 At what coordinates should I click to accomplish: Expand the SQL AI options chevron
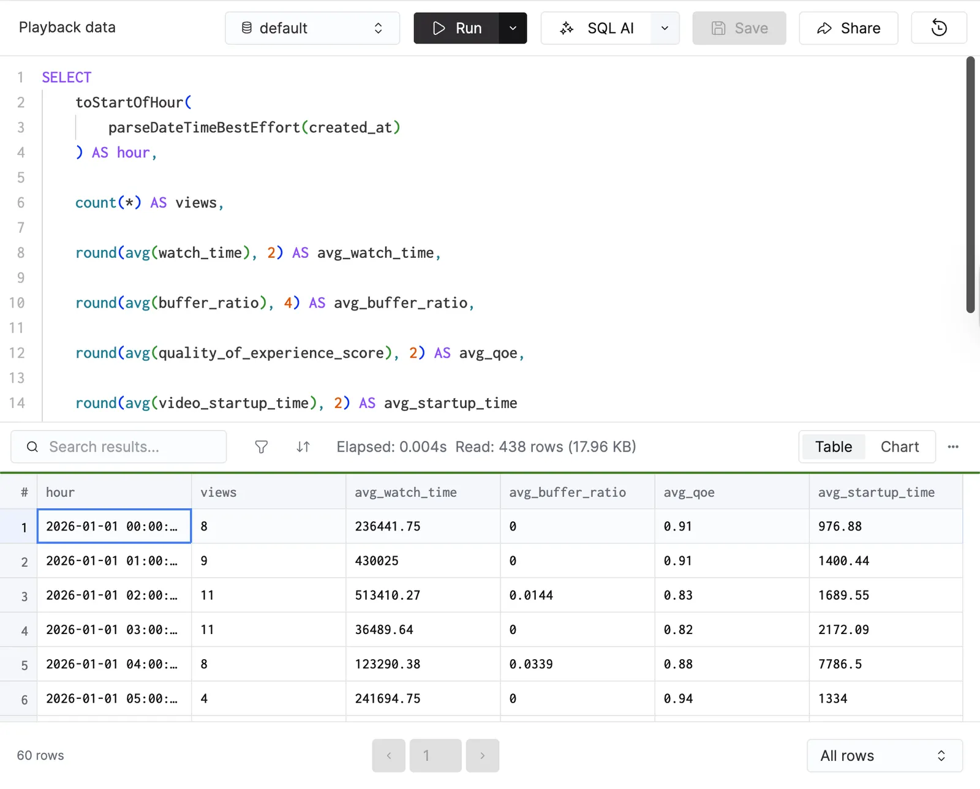665,28
